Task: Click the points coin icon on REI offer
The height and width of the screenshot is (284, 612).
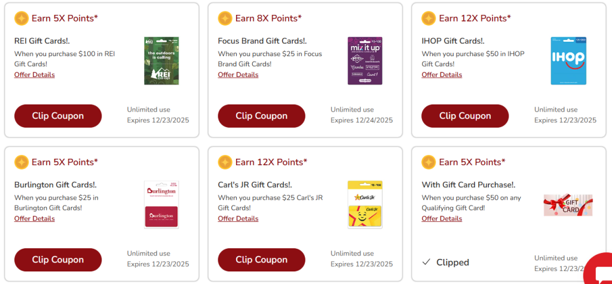Action: point(22,18)
